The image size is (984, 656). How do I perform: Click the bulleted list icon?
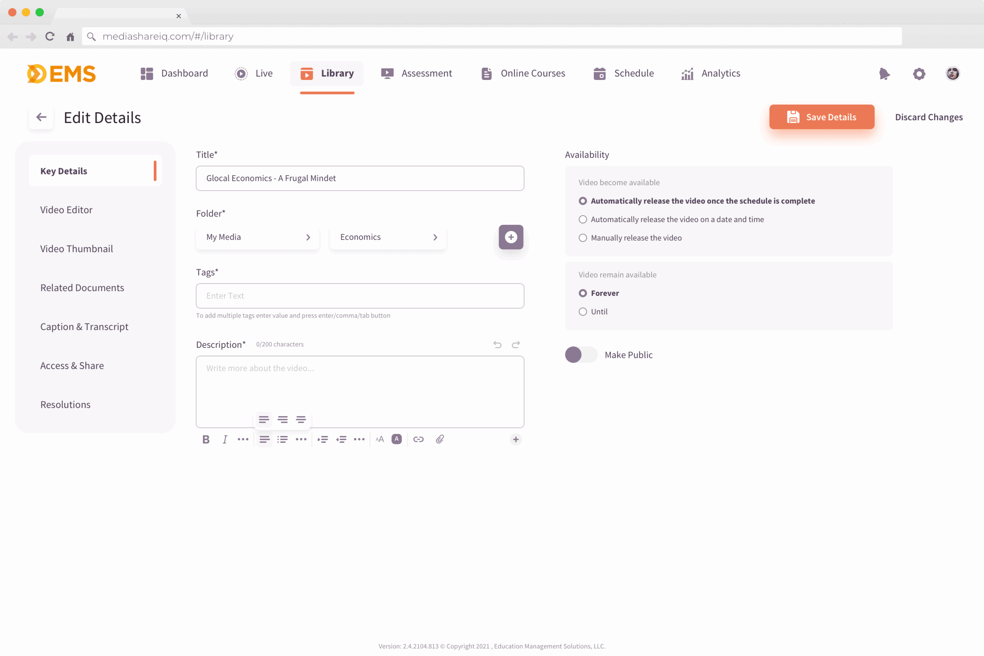pos(283,439)
